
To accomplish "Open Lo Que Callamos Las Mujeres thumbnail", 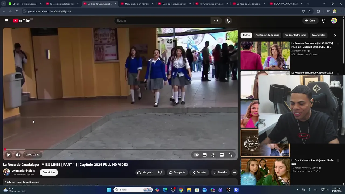I will click(x=265, y=172).
